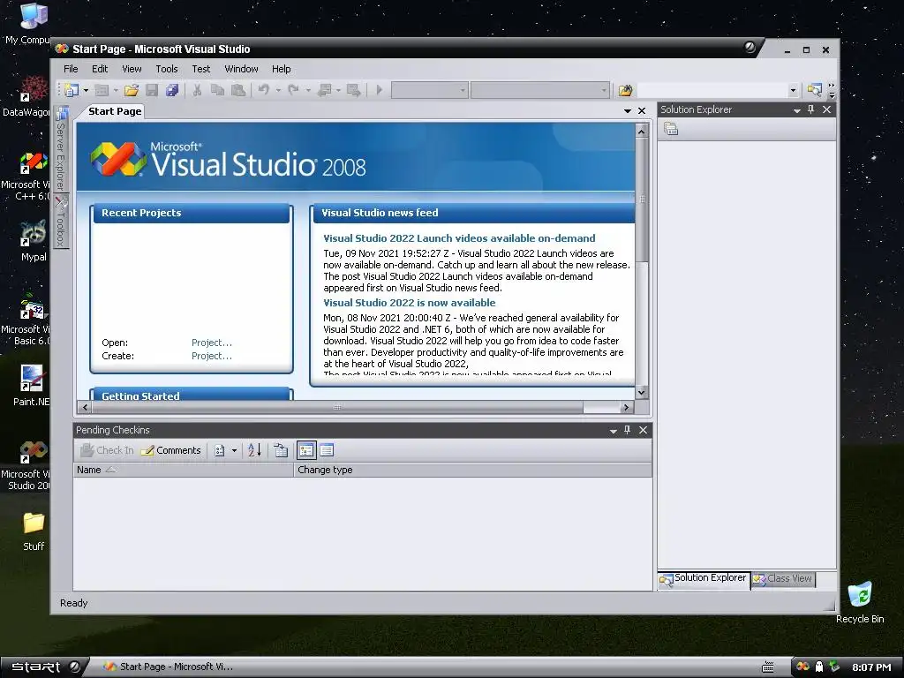Expand the Server Explorer side tab
This screenshot has height=678, width=904.
pyautogui.click(x=61, y=149)
